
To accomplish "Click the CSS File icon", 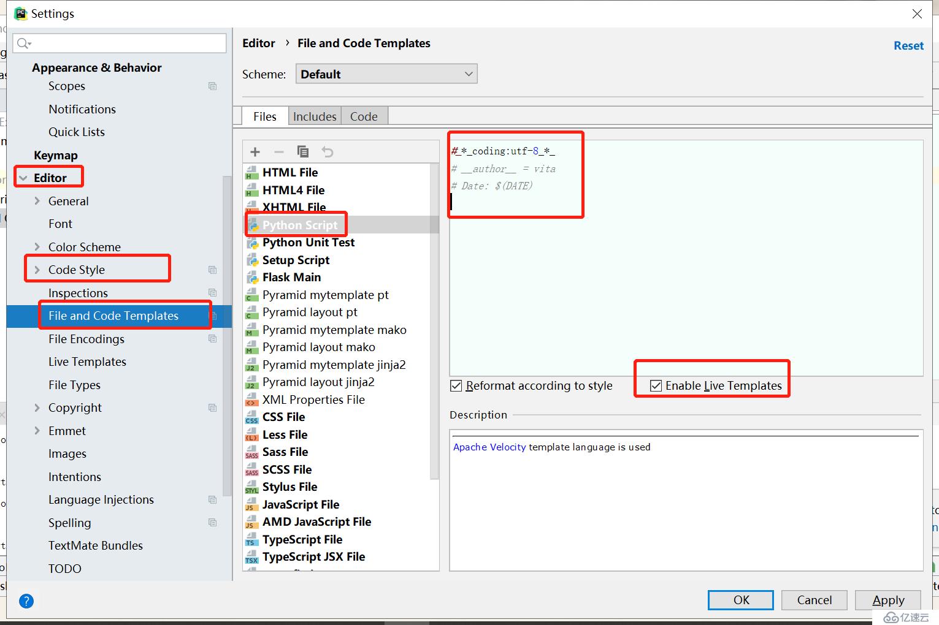I will 251,417.
